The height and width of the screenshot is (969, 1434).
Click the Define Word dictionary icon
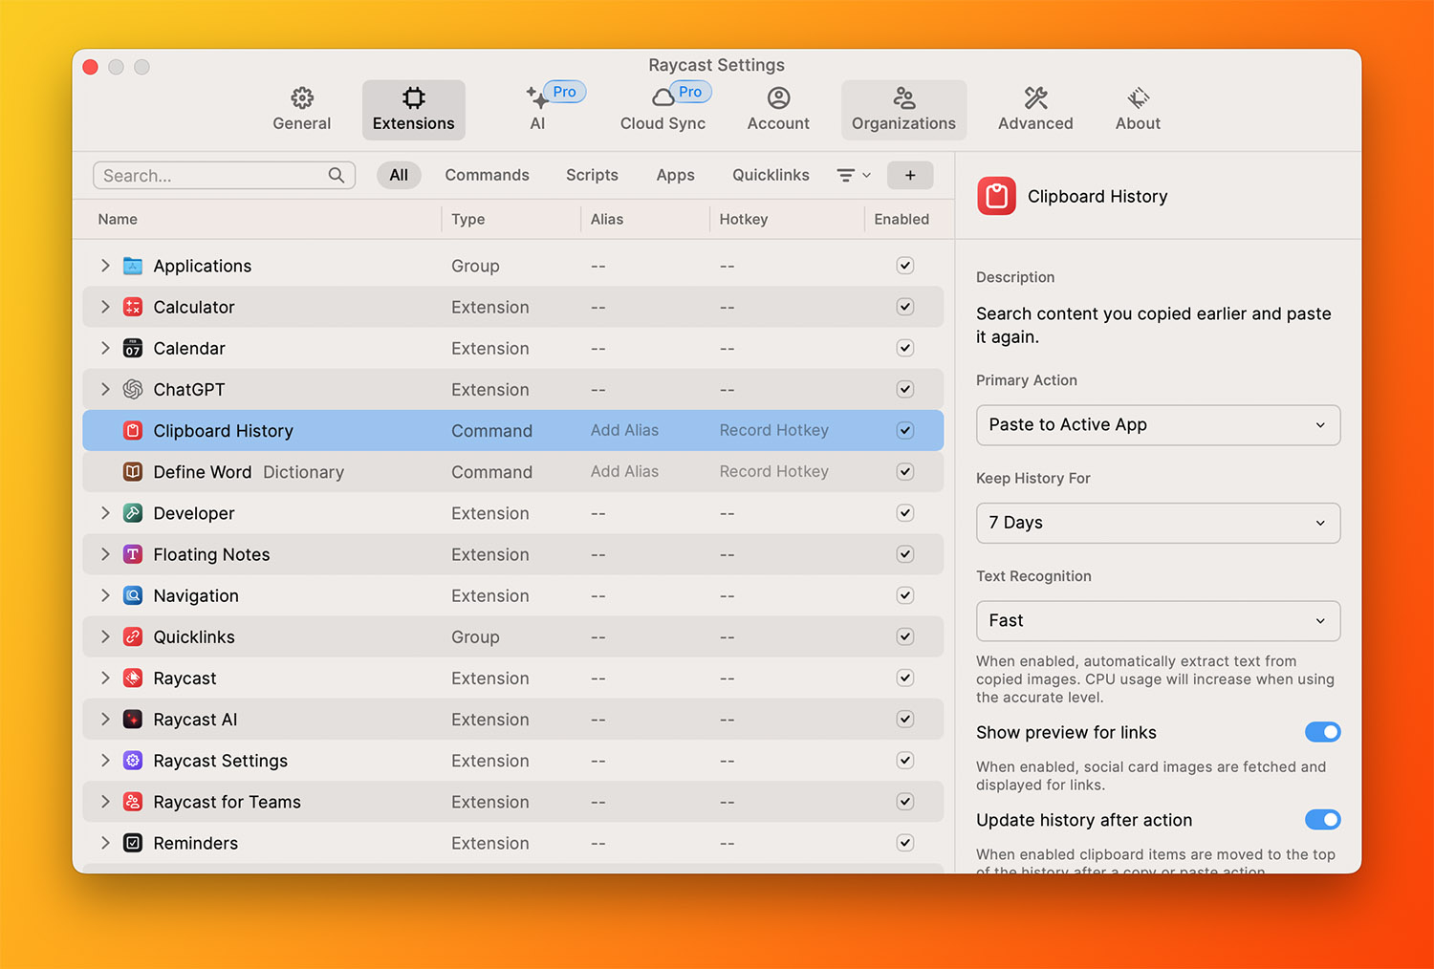pos(133,472)
